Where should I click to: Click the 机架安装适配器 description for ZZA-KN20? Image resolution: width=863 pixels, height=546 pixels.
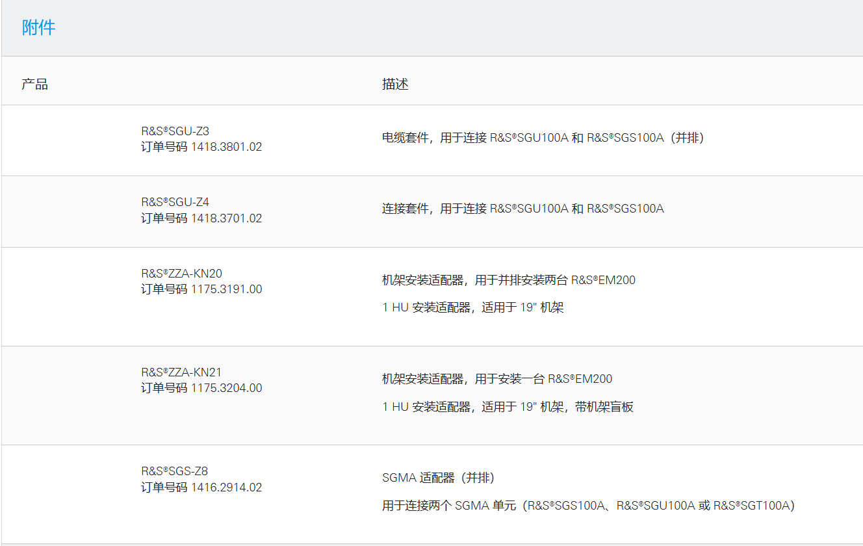coord(509,279)
